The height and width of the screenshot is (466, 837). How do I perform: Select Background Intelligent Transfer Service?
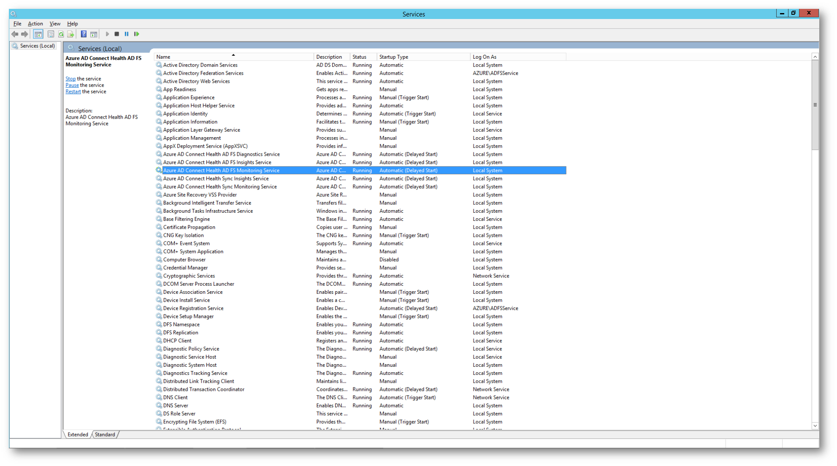(360, 203)
